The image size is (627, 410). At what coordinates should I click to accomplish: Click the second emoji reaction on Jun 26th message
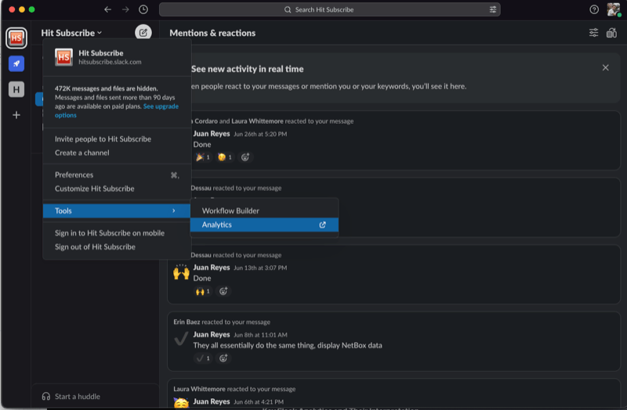click(x=225, y=157)
